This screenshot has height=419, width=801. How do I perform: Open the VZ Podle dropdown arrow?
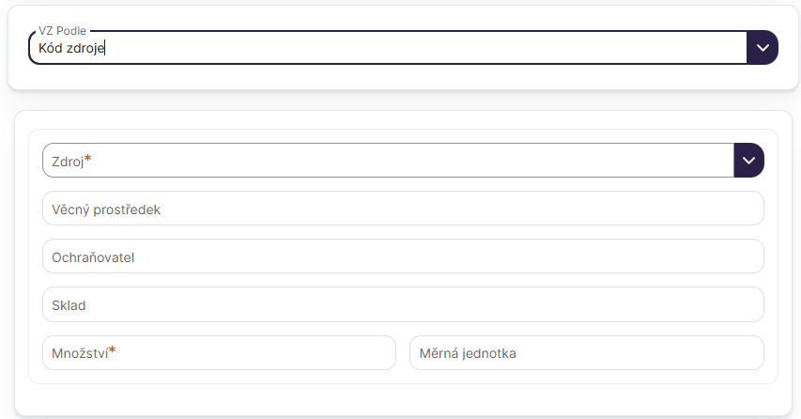click(x=762, y=47)
